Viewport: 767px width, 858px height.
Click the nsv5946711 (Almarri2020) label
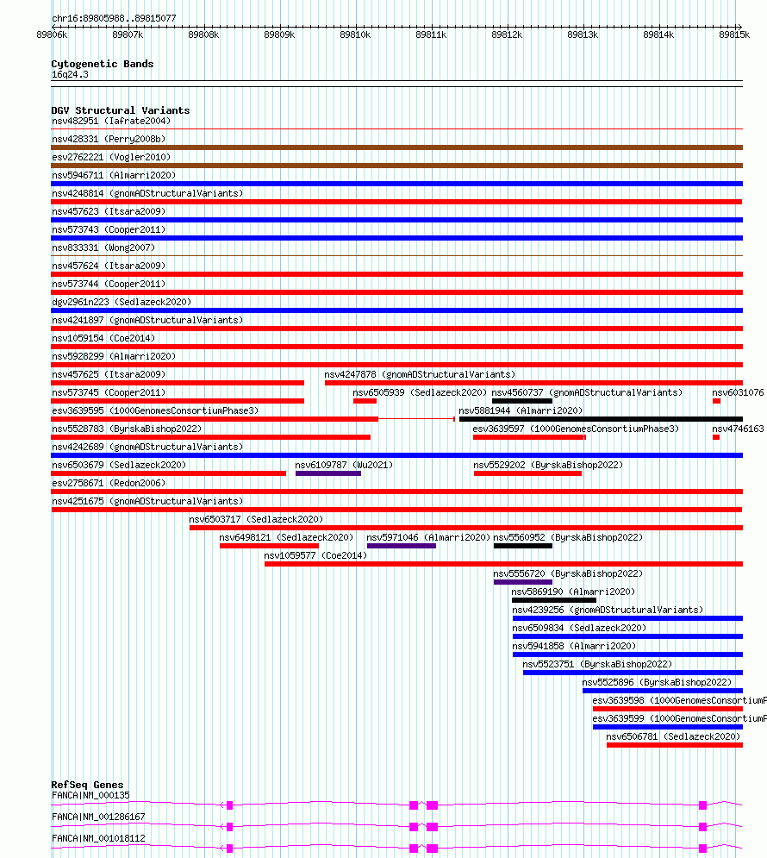pyautogui.click(x=114, y=175)
